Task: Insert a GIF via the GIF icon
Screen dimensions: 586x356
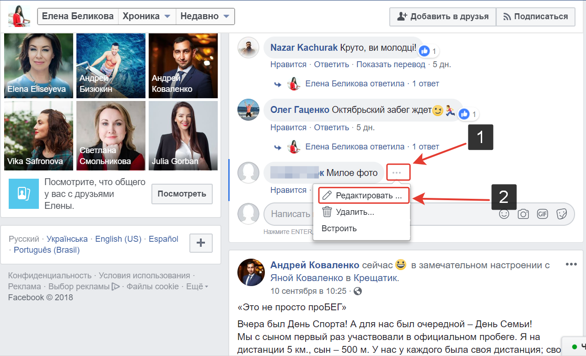Action: tap(543, 213)
